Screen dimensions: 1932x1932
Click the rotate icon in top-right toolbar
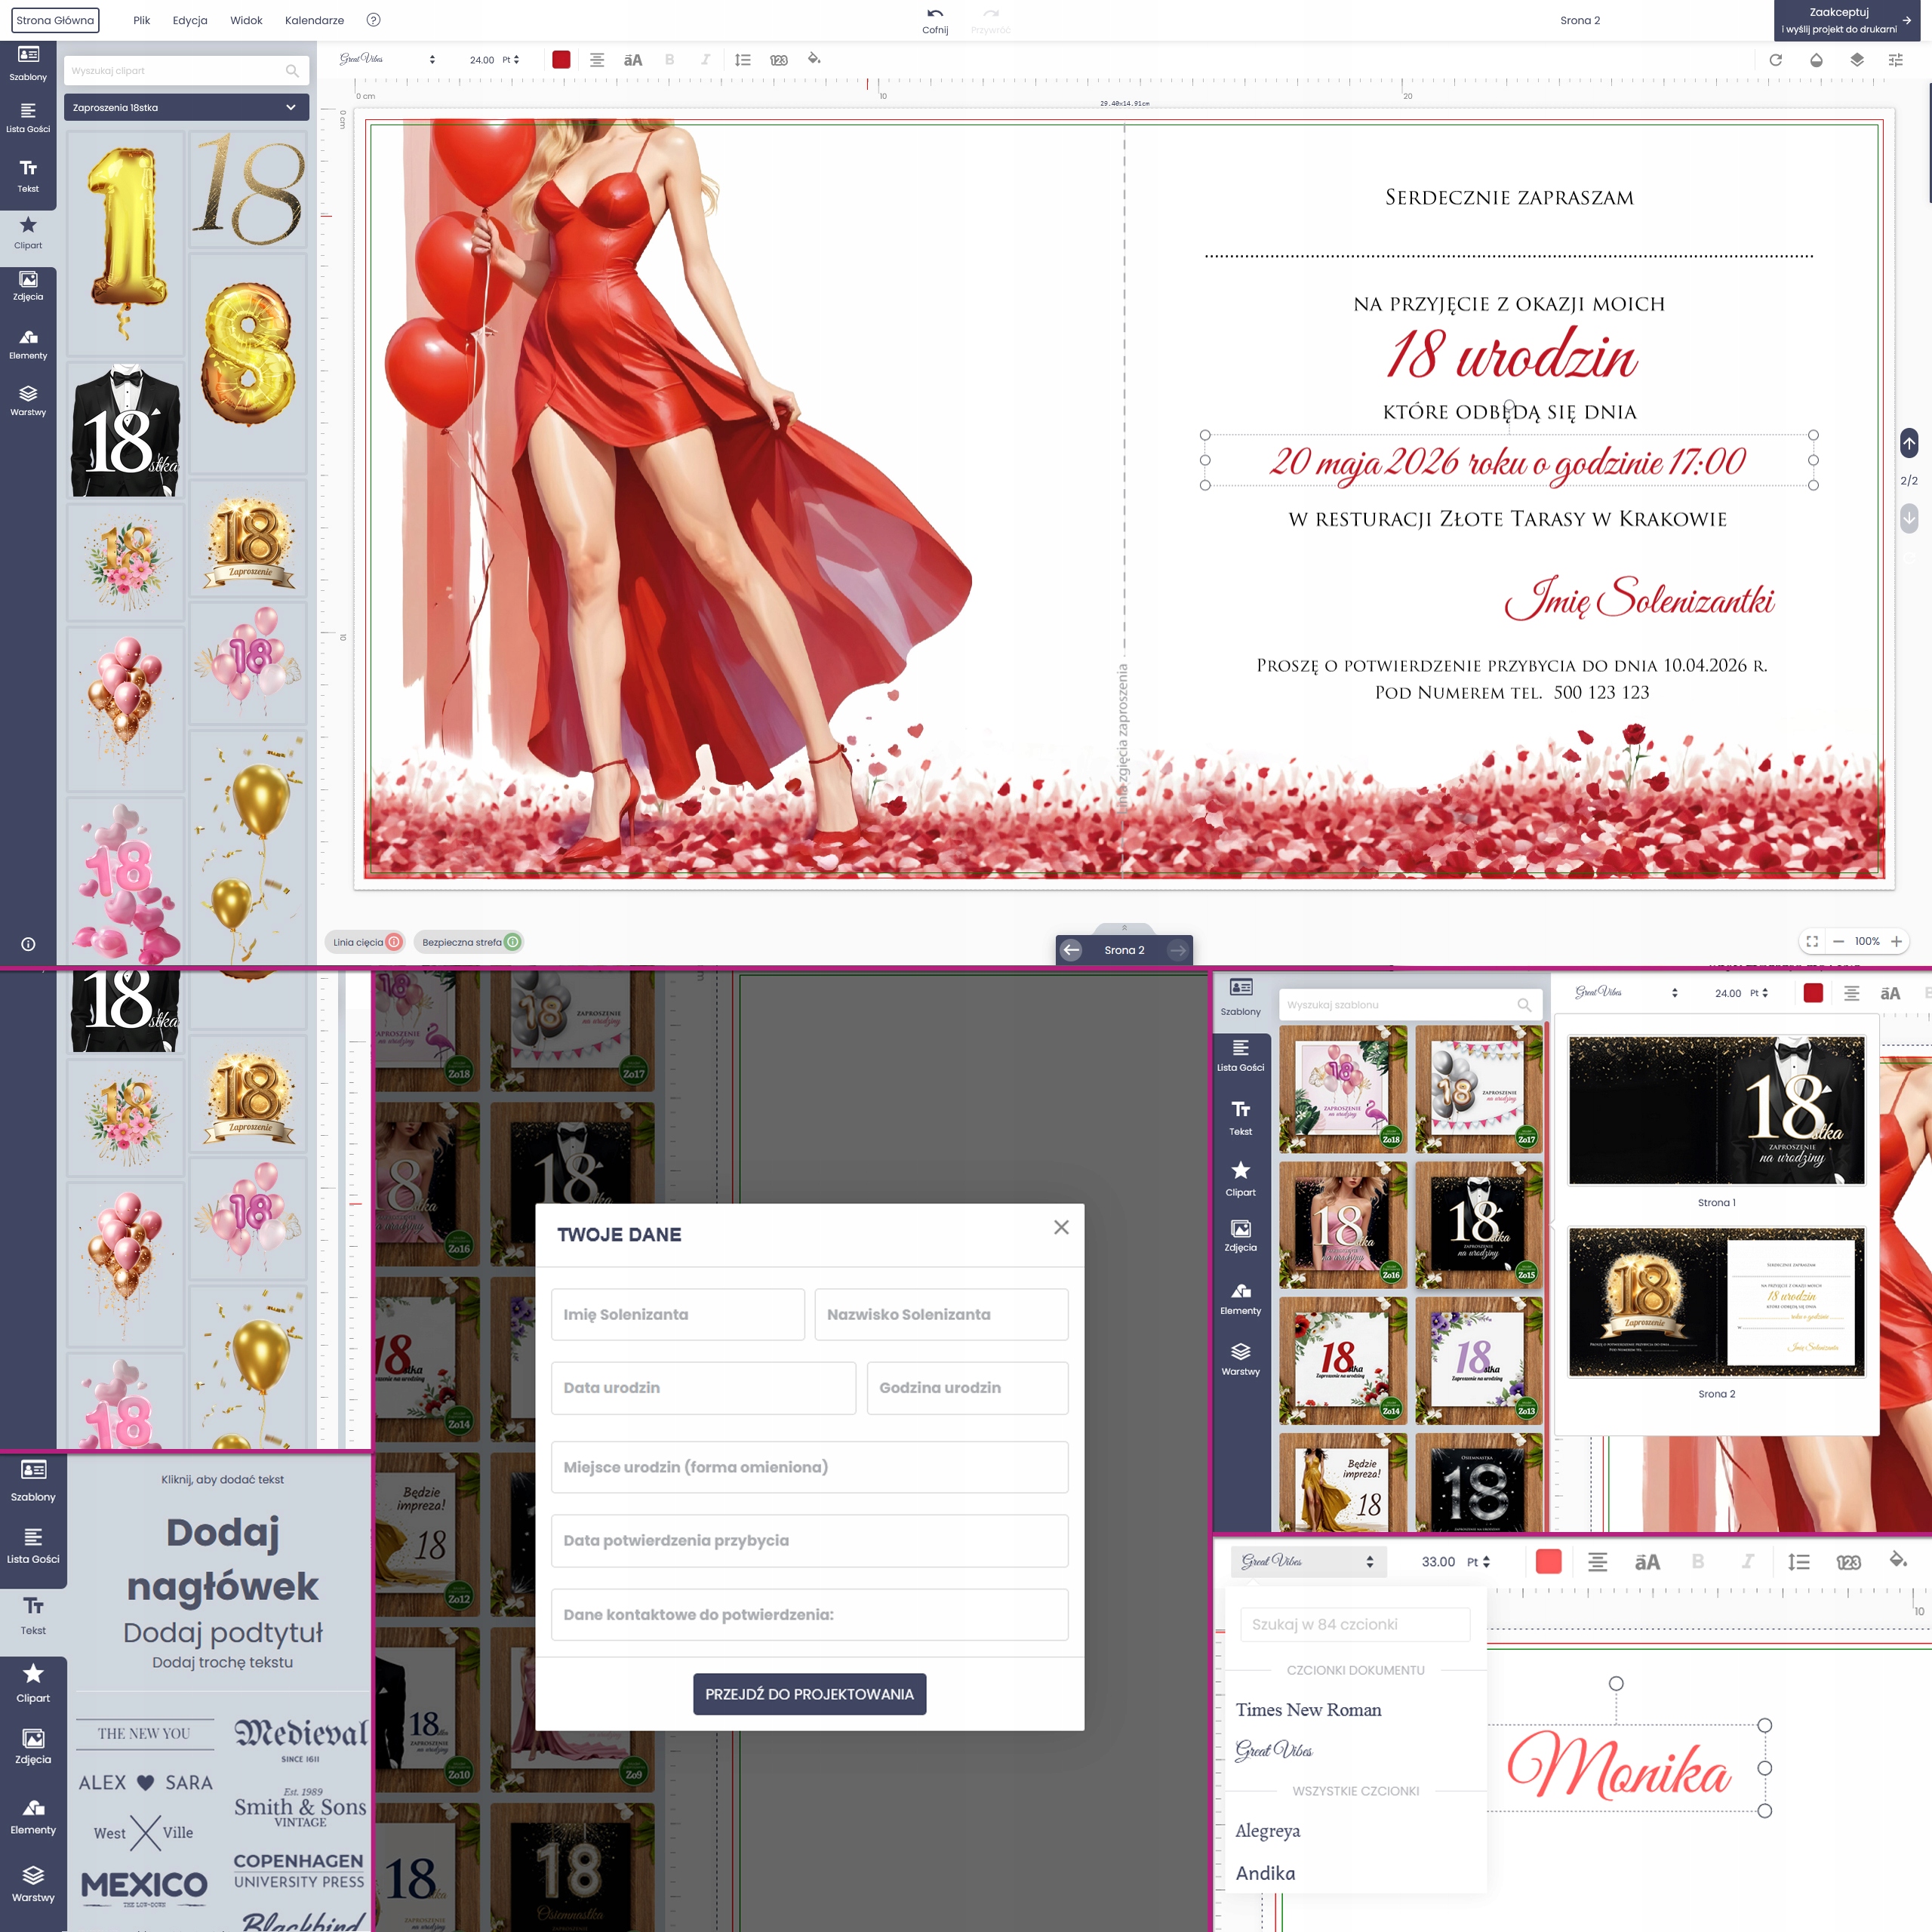click(1775, 60)
